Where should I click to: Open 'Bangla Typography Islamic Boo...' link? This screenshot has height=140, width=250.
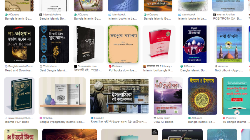coord(62,122)
